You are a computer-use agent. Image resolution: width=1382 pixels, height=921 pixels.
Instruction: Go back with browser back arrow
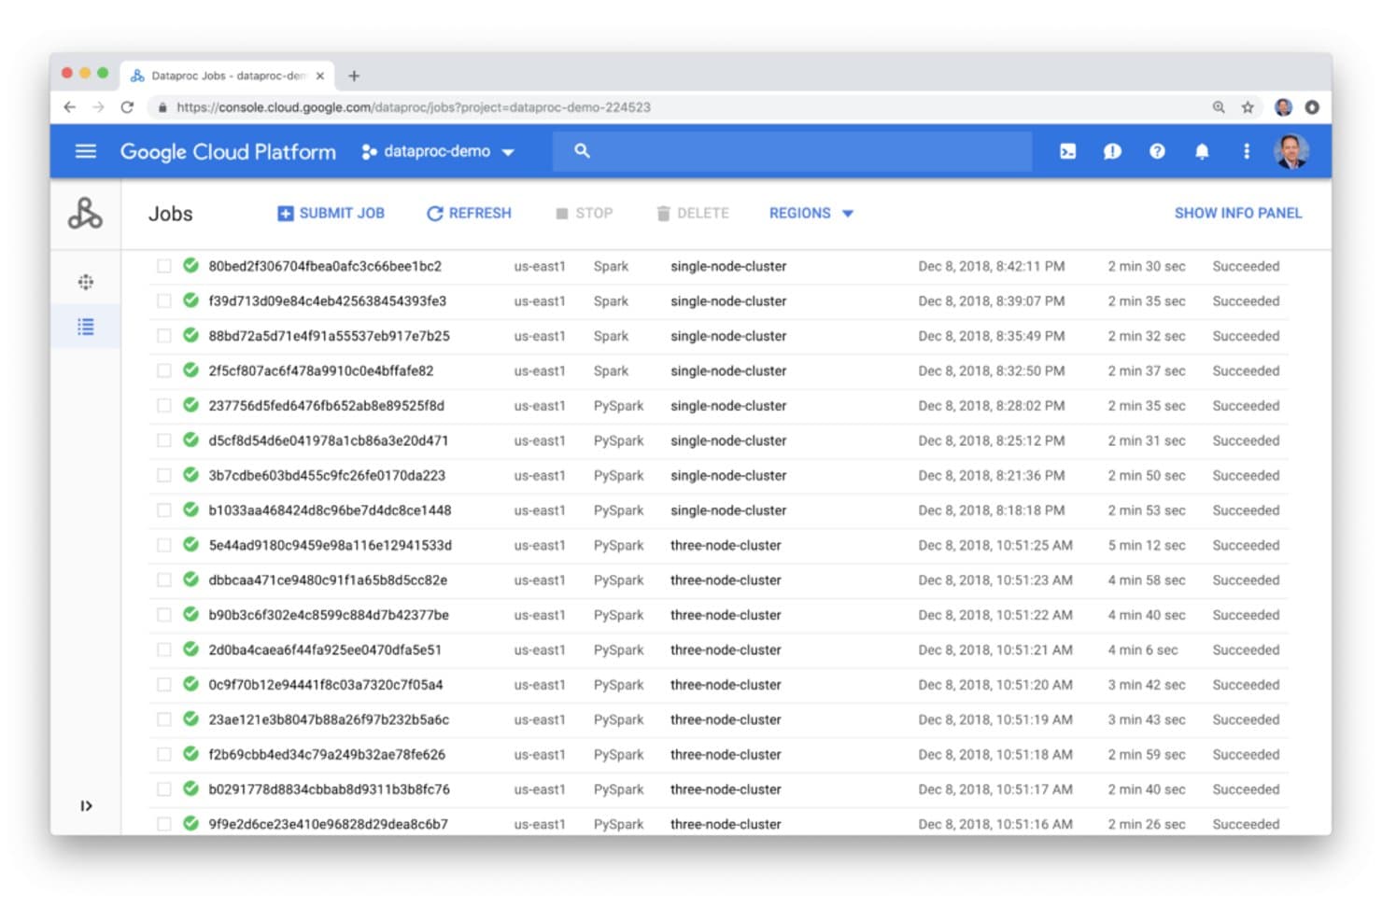tap(69, 107)
